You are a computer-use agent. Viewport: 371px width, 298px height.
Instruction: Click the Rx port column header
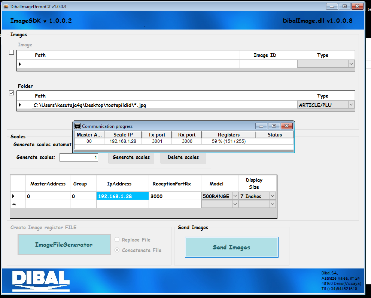coord(187,135)
